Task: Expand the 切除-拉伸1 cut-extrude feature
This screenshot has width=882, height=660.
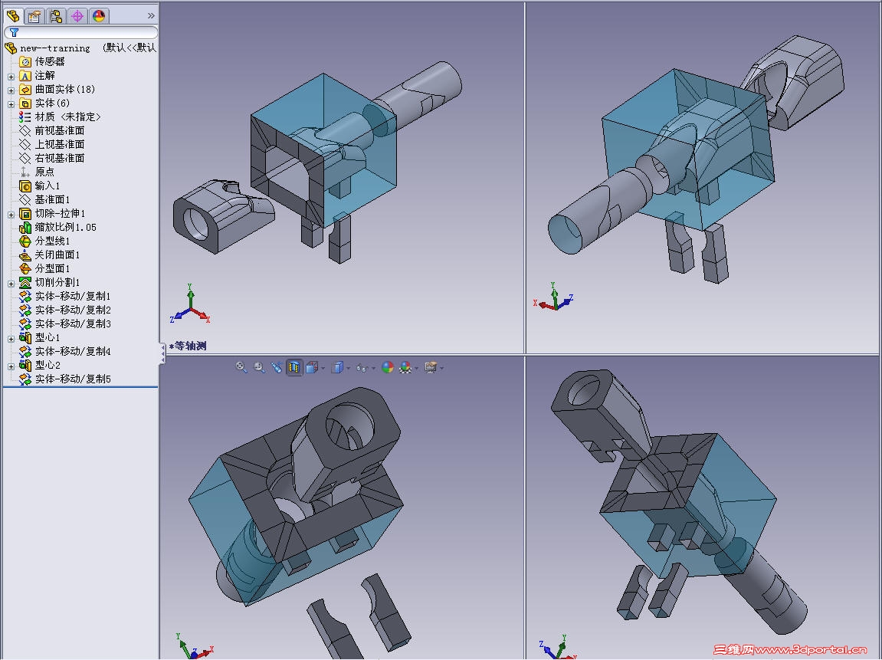Action: click(11, 215)
